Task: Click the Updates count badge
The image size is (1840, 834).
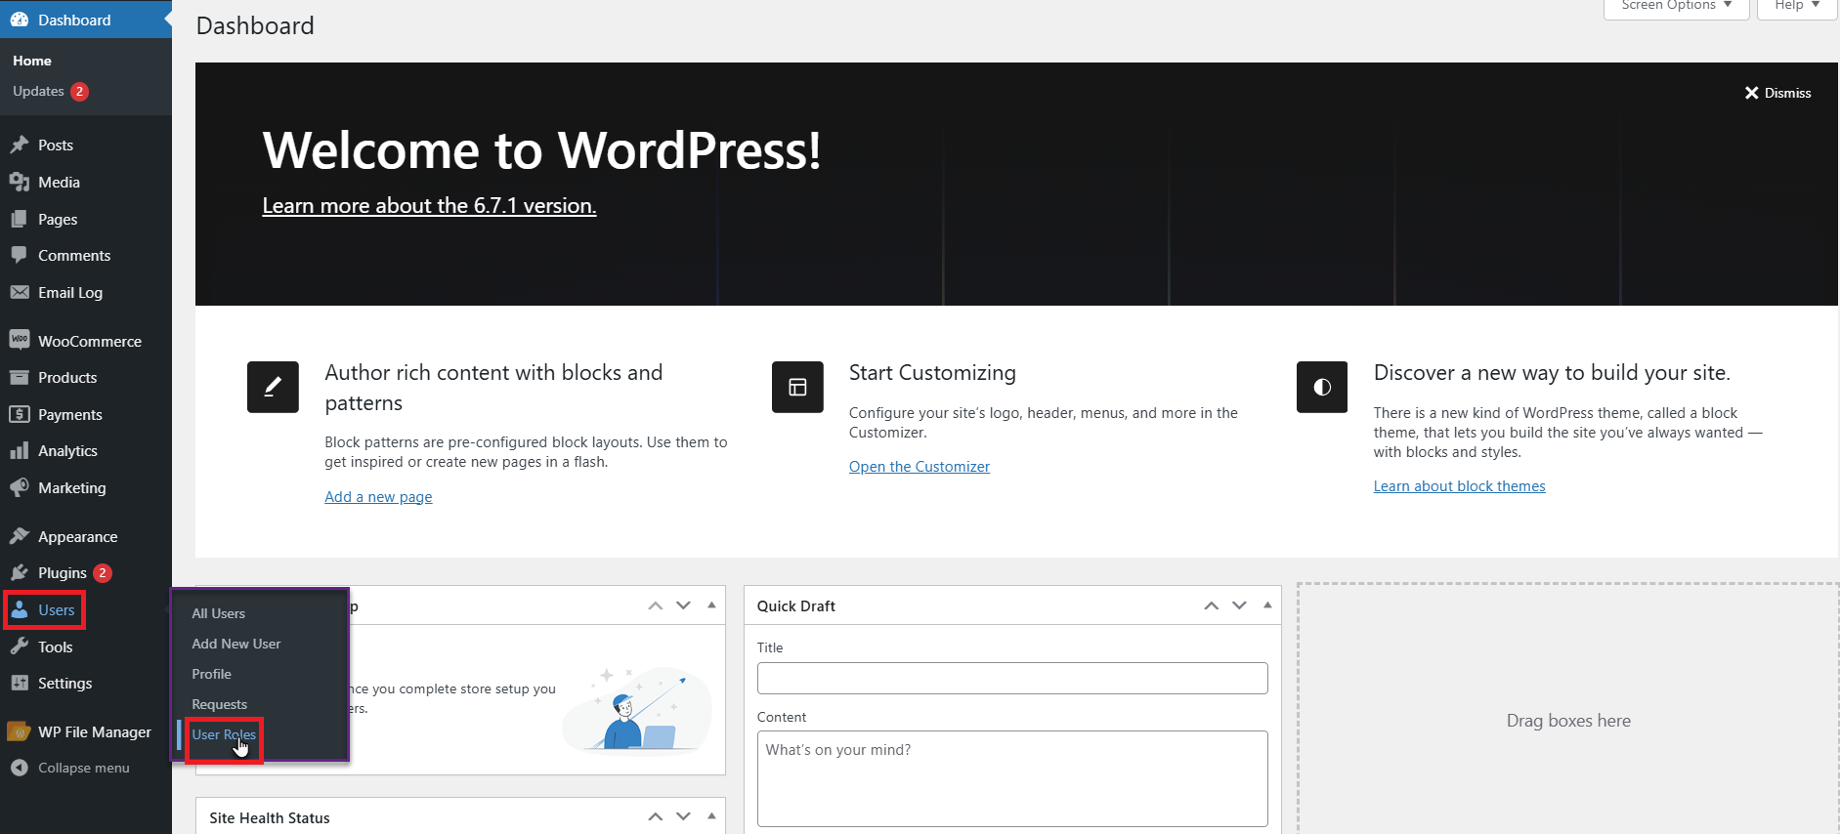Action: click(x=80, y=92)
